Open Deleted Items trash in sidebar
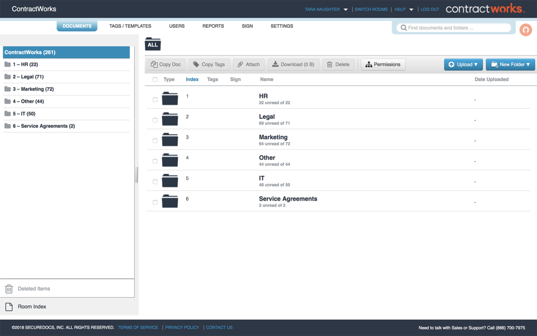 point(9,289)
